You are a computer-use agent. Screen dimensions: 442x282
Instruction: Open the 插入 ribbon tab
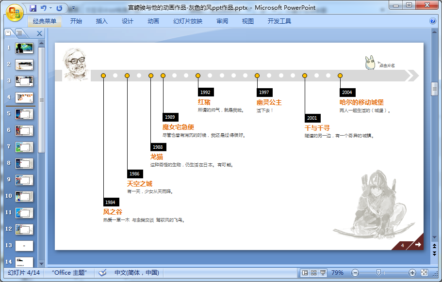[102, 21]
